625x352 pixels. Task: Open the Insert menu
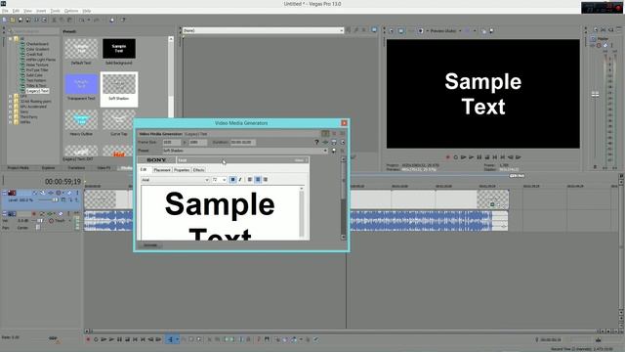pos(41,11)
